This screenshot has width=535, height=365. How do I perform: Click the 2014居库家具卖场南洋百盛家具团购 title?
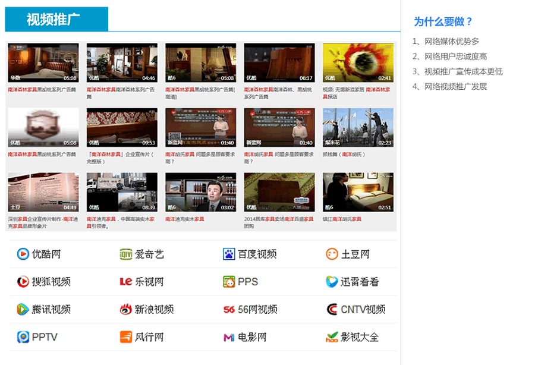tap(279, 222)
